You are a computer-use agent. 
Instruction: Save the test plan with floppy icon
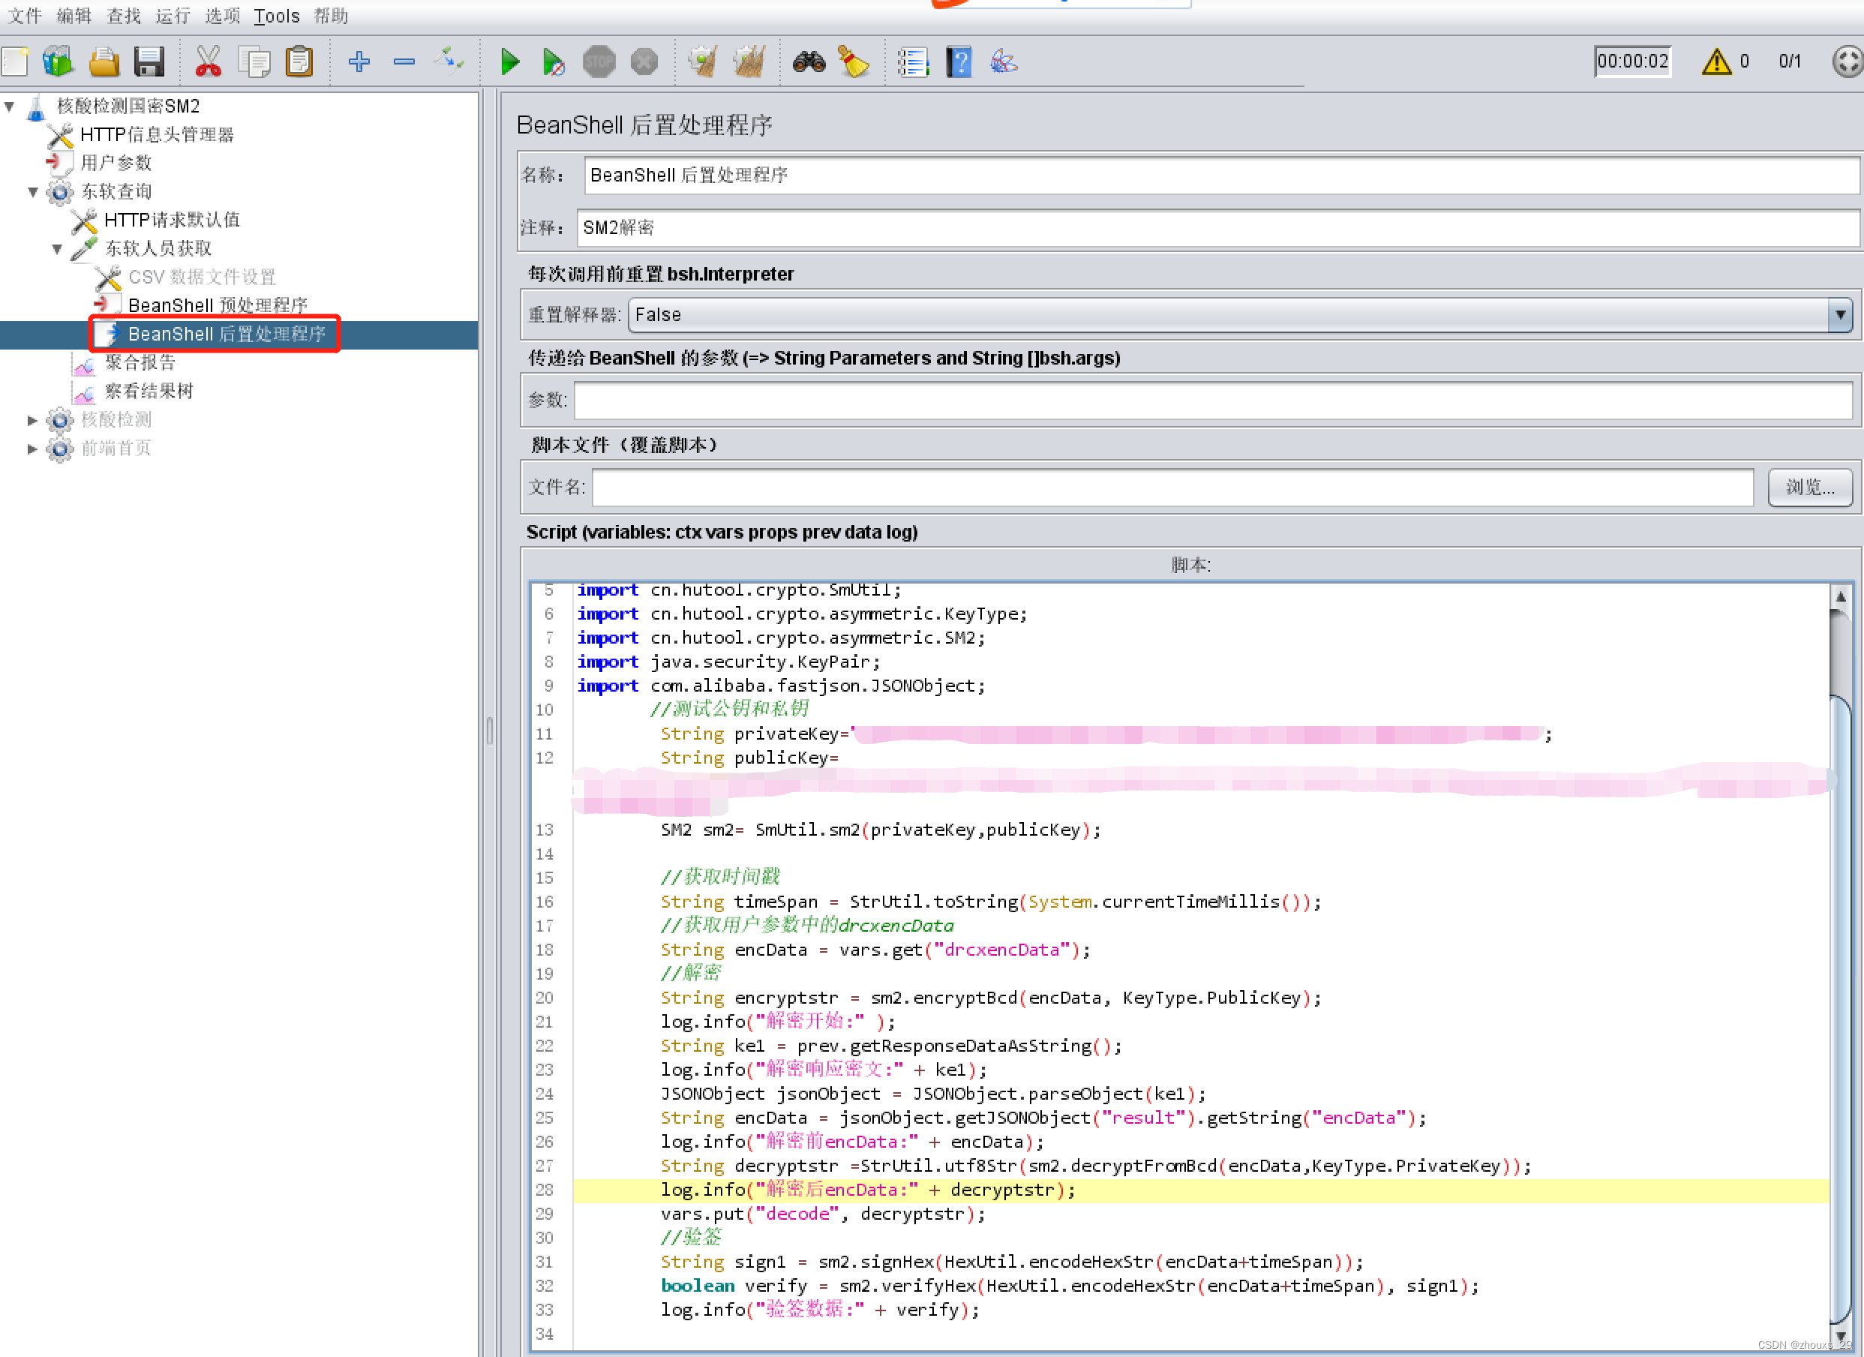point(149,62)
